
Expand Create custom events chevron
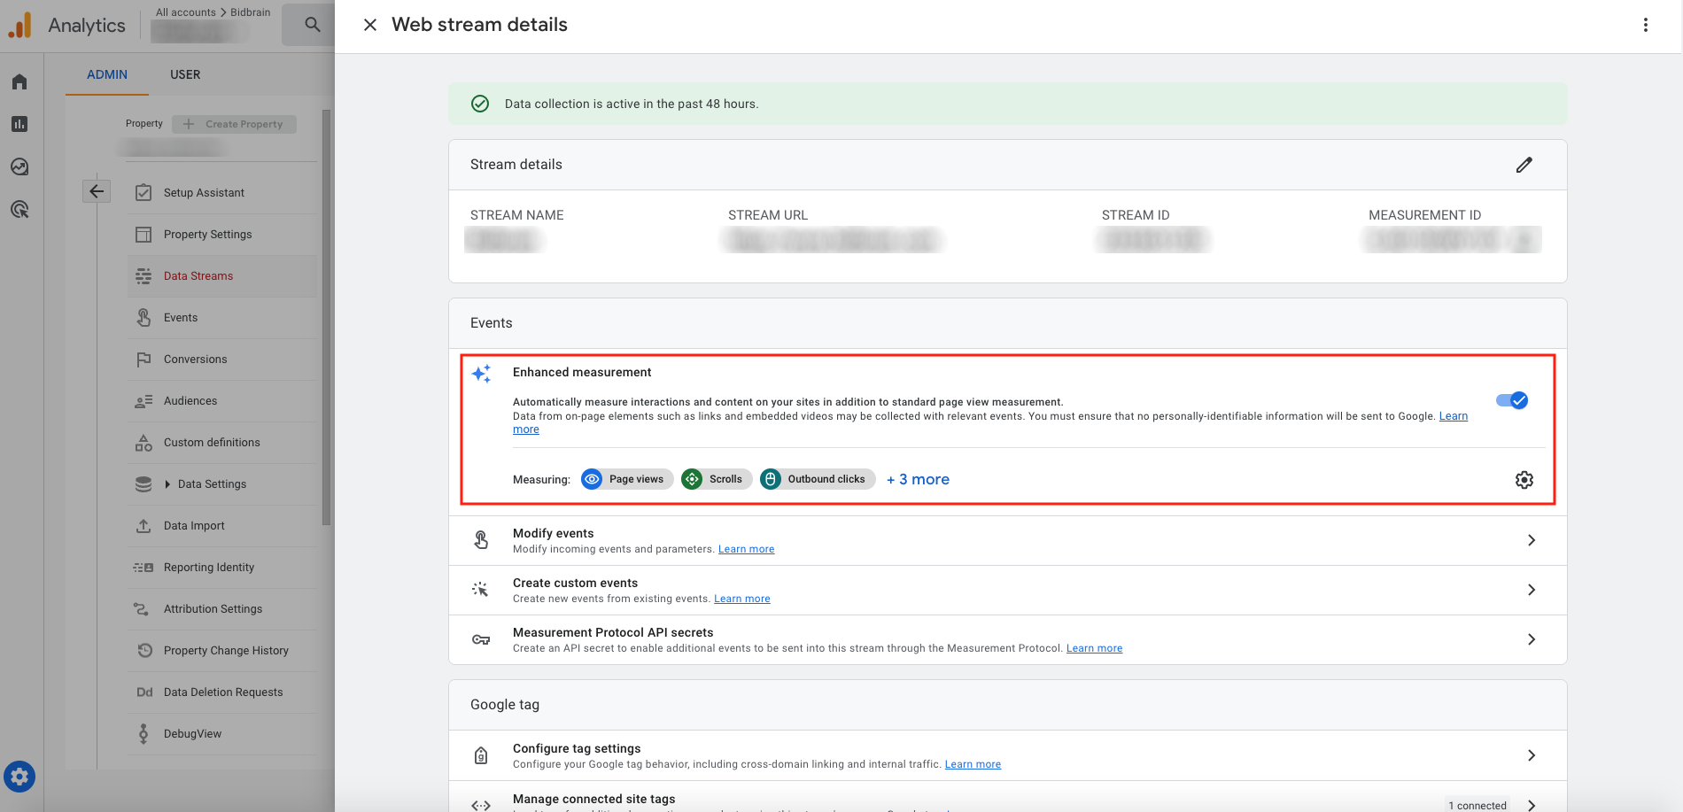(x=1532, y=590)
